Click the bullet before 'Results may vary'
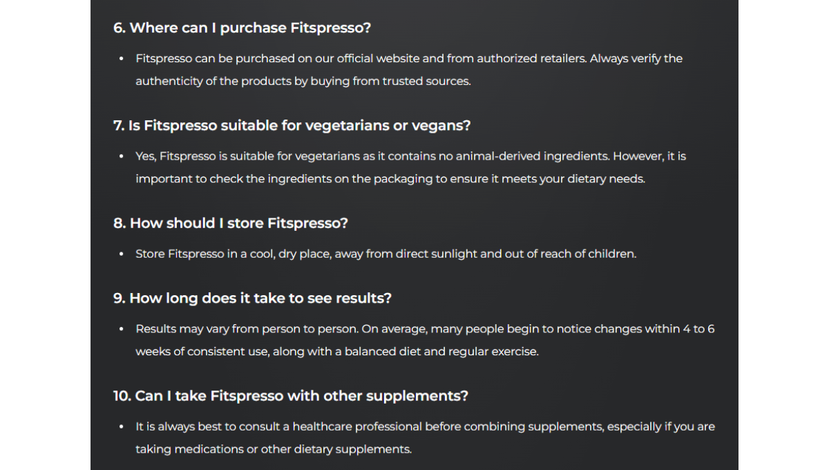Image resolution: width=829 pixels, height=470 pixels. 121,329
